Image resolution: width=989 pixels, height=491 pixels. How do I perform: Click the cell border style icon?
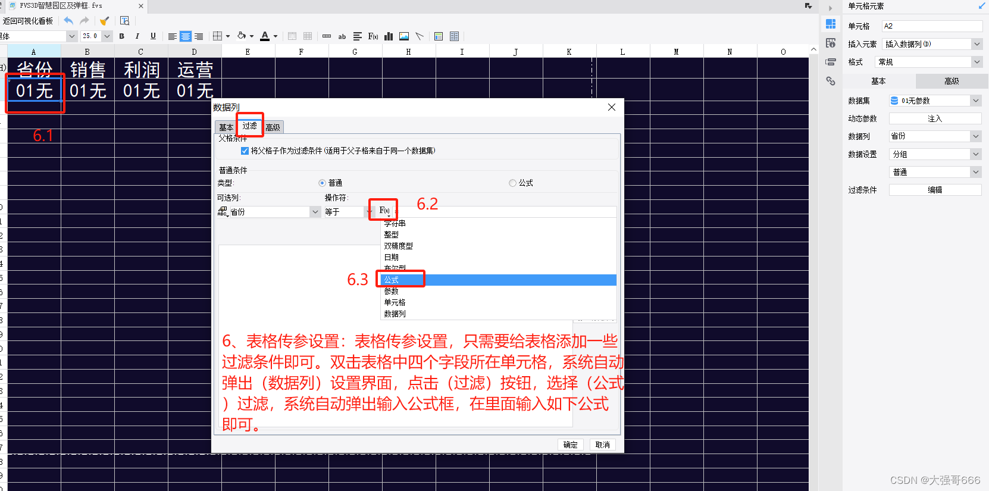coord(217,36)
